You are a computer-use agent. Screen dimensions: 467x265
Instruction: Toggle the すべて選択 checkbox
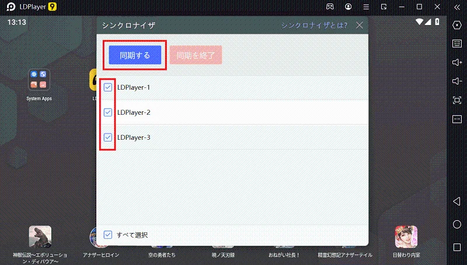[x=108, y=235]
